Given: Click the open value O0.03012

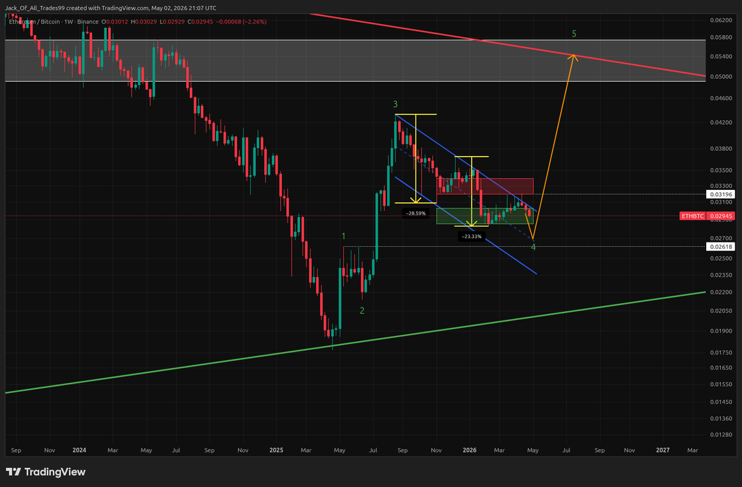Looking at the screenshot, I should [x=115, y=21].
